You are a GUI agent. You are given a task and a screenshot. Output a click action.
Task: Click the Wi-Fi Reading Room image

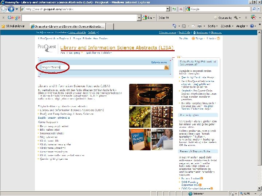(140, 139)
